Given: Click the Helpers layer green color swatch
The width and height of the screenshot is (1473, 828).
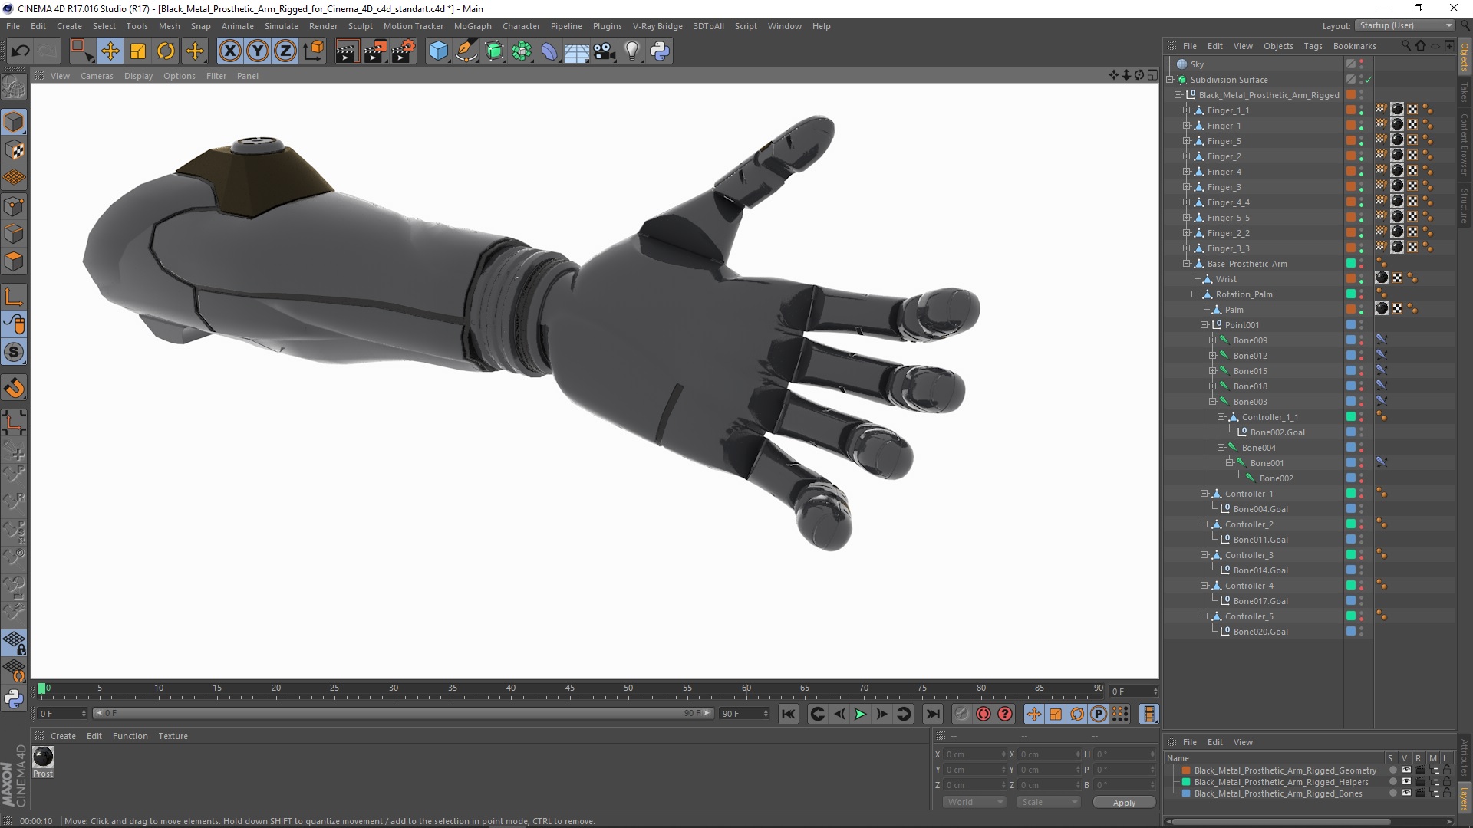Looking at the screenshot, I should pyautogui.click(x=1186, y=782).
